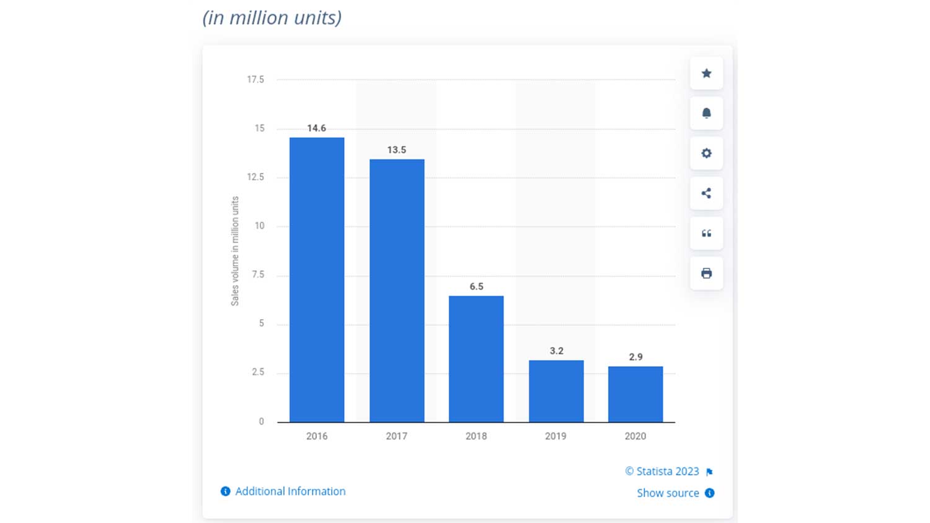The height and width of the screenshot is (523, 930).
Task: Click the bar for year 2019
Action: (x=556, y=392)
